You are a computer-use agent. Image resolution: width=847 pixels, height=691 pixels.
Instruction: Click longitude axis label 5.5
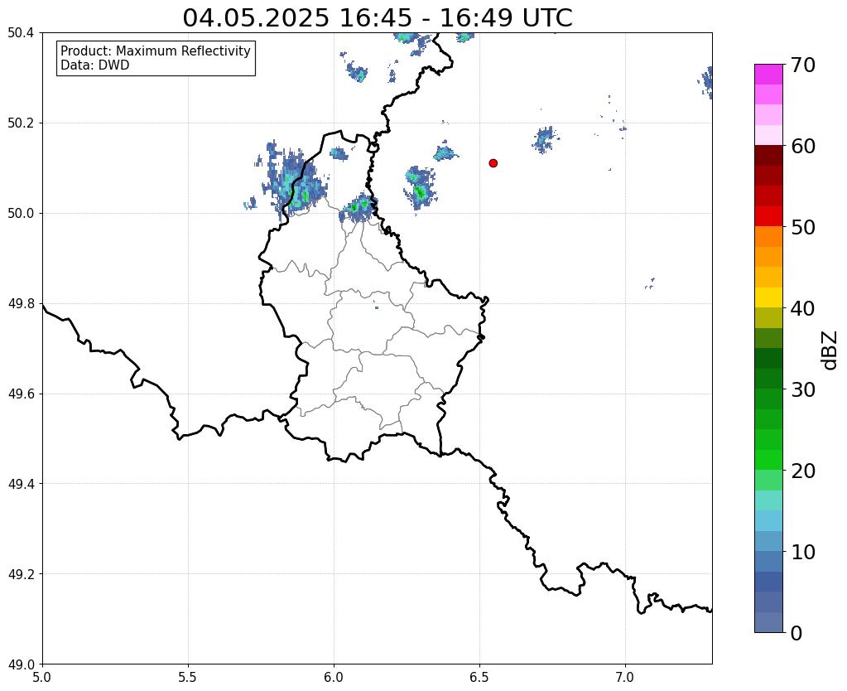coord(188,678)
